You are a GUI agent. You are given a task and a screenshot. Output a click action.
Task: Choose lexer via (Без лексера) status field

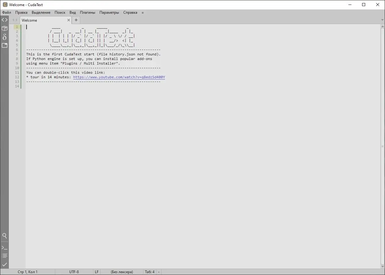pos(122,272)
